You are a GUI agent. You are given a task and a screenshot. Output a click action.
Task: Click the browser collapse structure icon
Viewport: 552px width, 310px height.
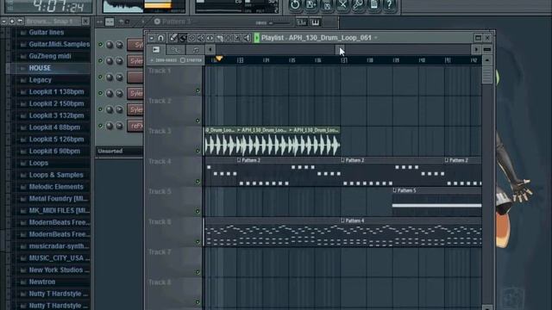[x=12, y=22]
